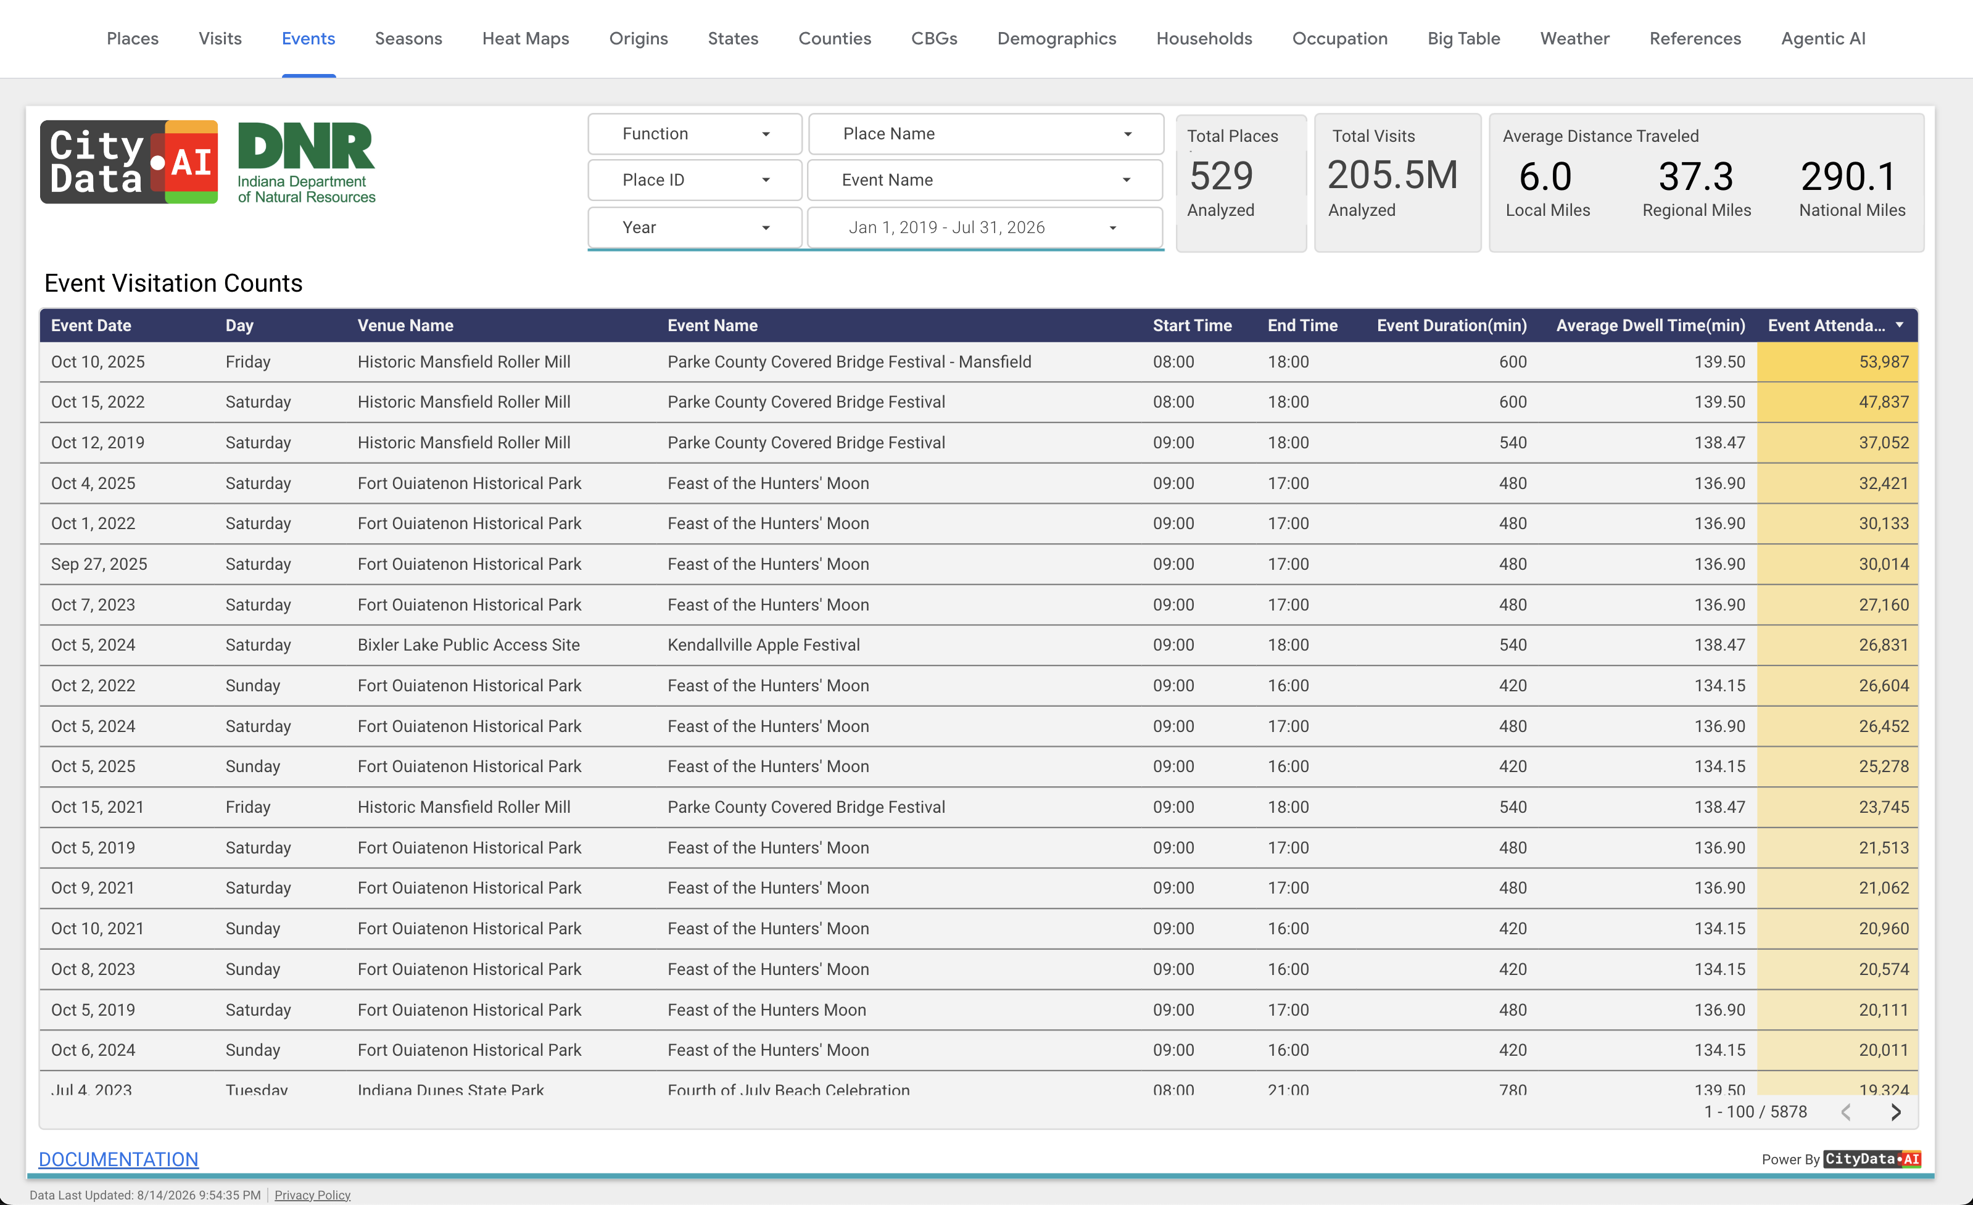Screen dimensions: 1973x1205
Task: Sort table by End Time header
Action: [1302, 325]
